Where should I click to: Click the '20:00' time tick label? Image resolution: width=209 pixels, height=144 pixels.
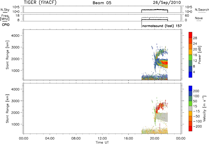(x=155, y=139)
